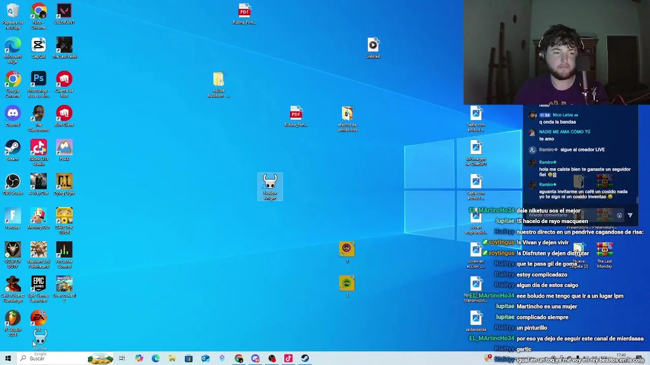The width and height of the screenshot is (650, 365).
Task: Open the A Way Out shortcut
Action: pyautogui.click(x=39, y=185)
